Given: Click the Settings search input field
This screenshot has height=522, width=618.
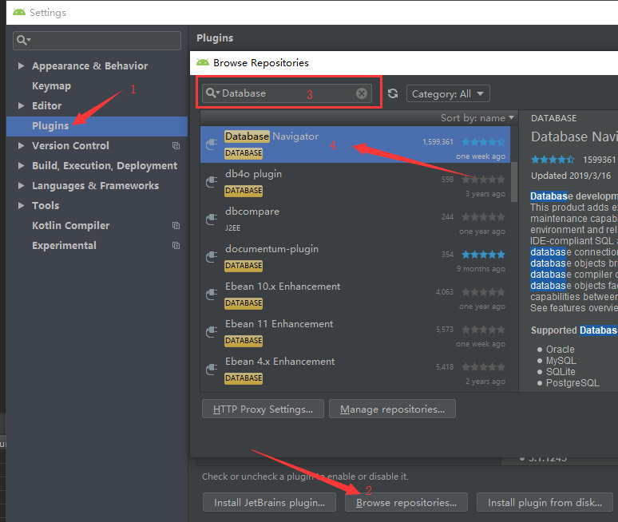Looking at the screenshot, I should (97, 40).
